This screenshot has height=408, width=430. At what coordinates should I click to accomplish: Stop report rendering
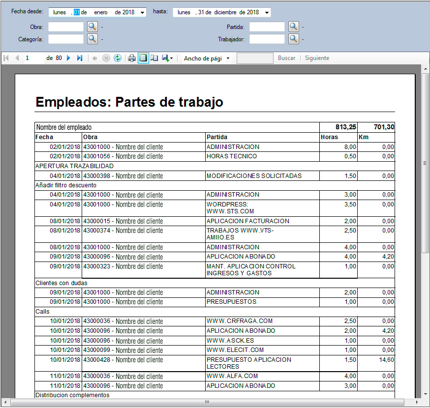pos(106,58)
